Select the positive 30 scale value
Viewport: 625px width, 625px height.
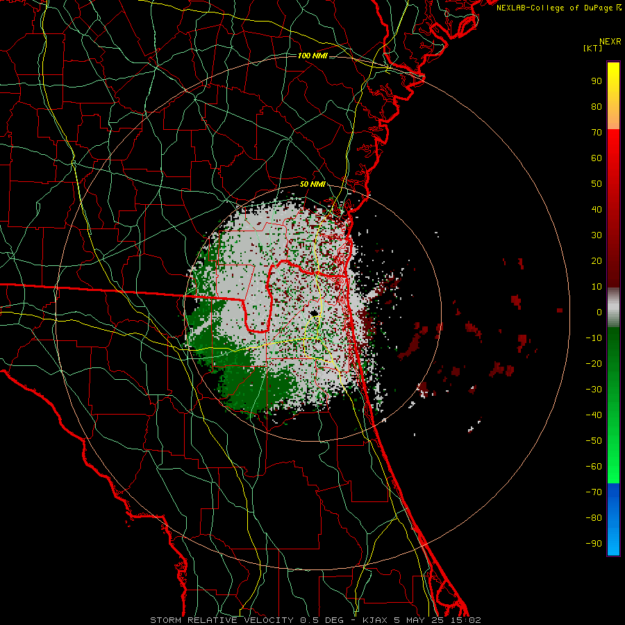pyautogui.click(x=597, y=235)
